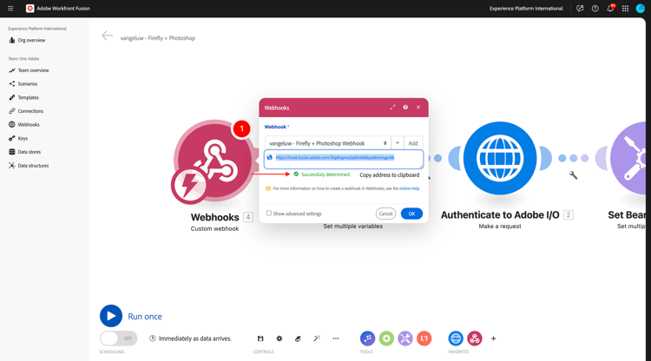Open the Webhook selection dropdown

tap(327, 143)
